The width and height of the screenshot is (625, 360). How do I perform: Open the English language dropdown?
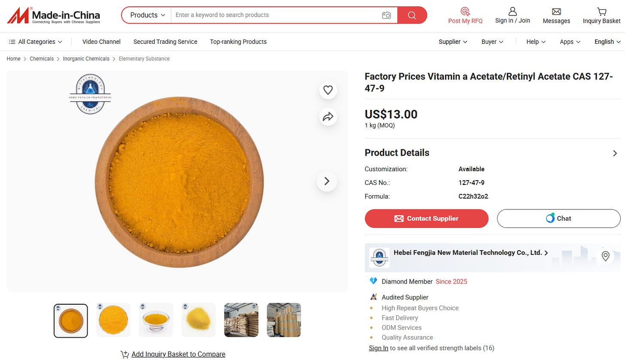607,42
